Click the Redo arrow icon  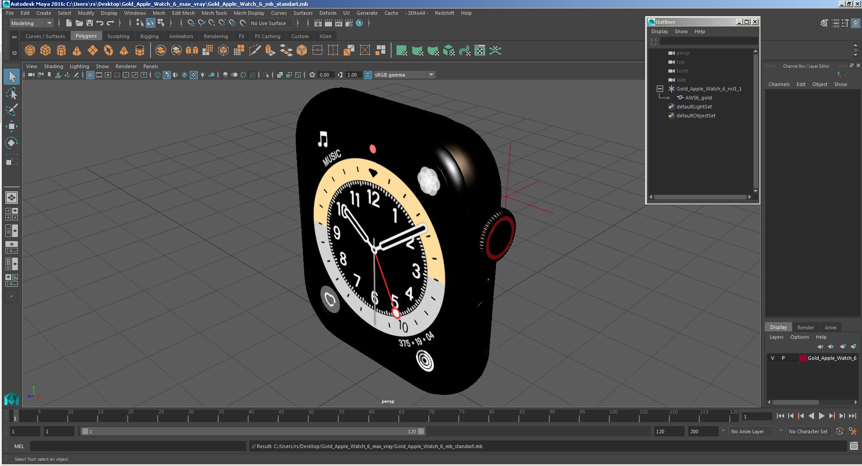110,23
